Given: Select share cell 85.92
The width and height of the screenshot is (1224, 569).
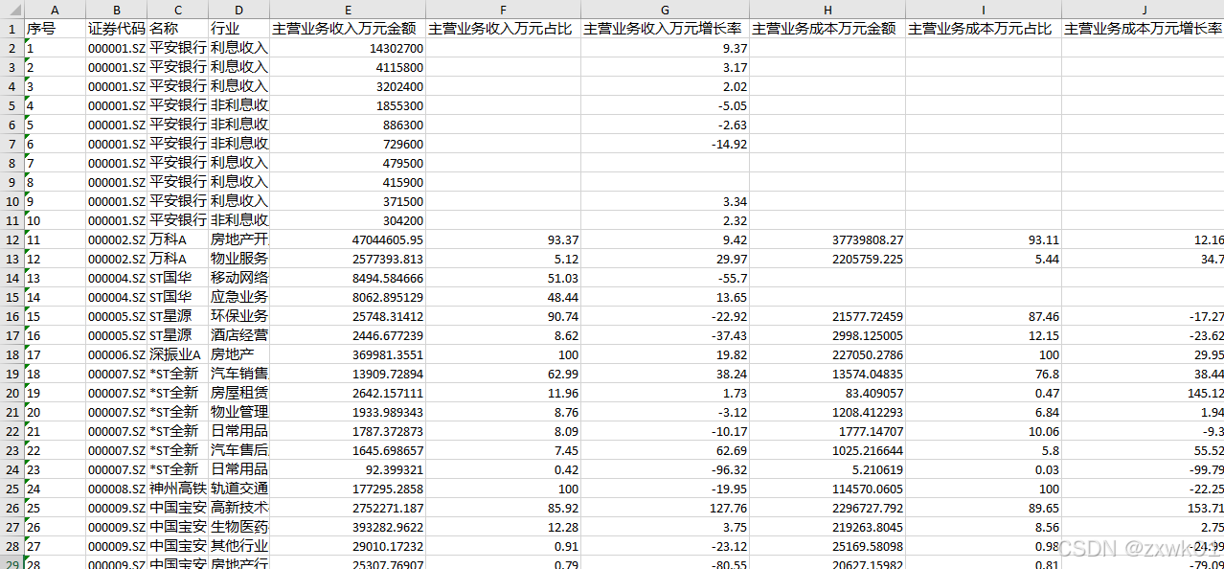Looking at the screenshot, I should pyautogui.click(x=503, y=508).
